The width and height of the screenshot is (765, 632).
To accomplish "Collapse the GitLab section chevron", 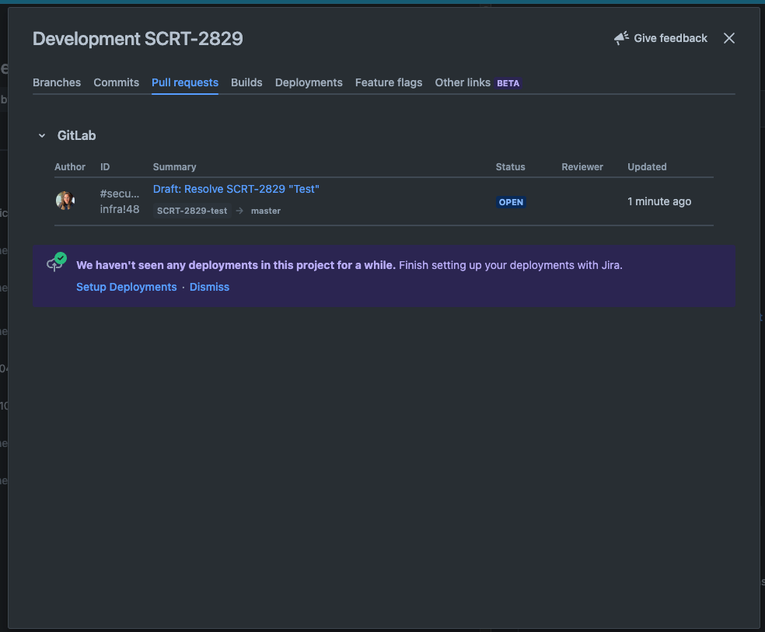I will tap(42, 135).
